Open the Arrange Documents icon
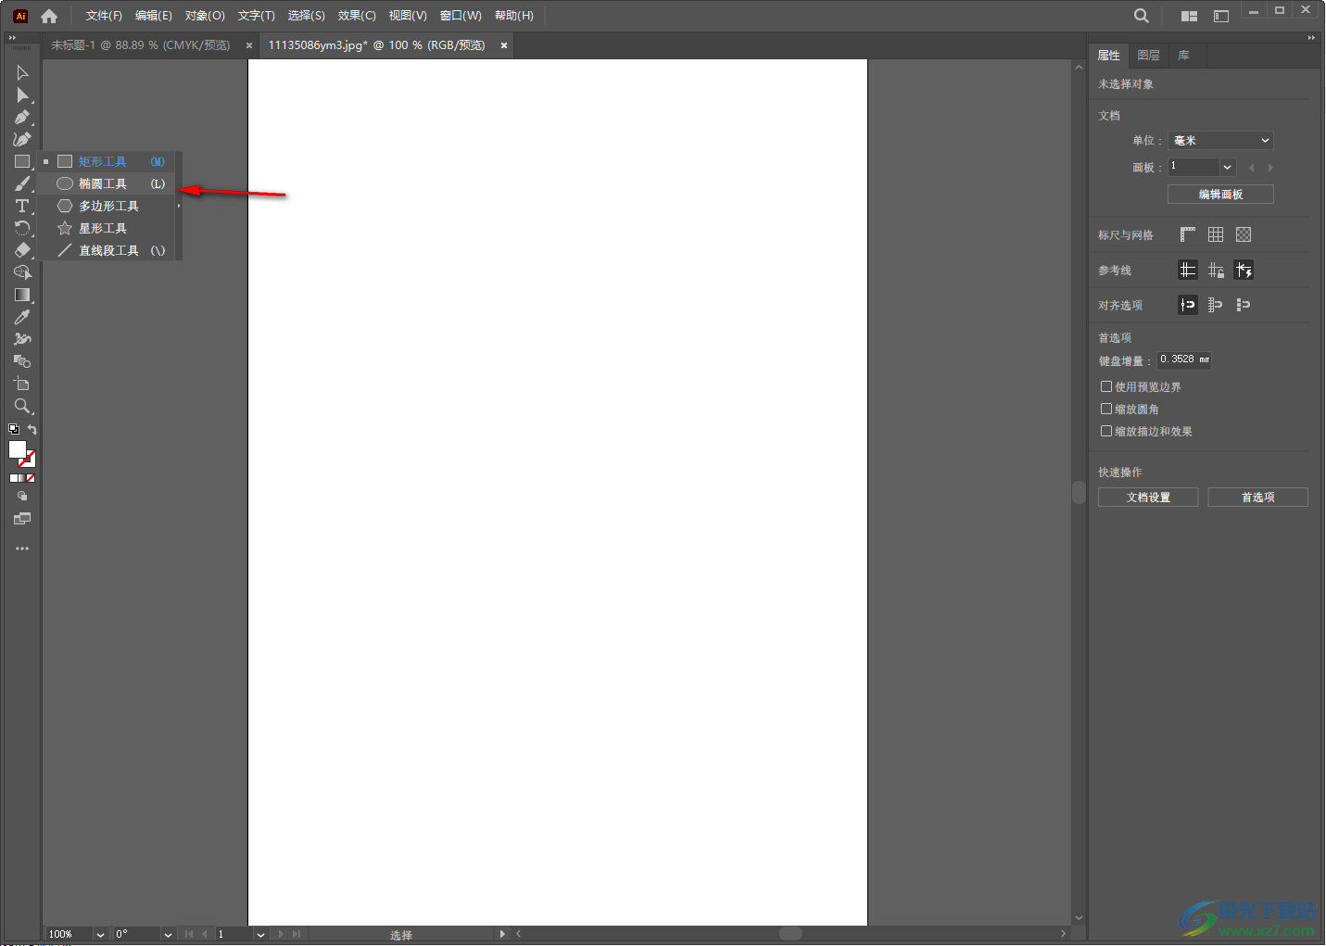The width and height of the screenshot is (1326, 946). [x=1190, y=16]
